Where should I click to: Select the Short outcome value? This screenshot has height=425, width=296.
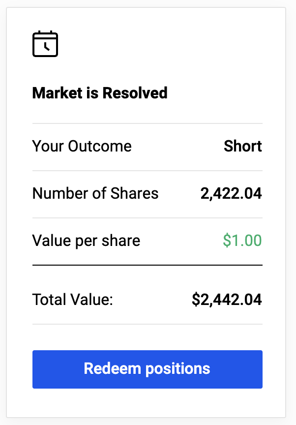click(243, 146)
